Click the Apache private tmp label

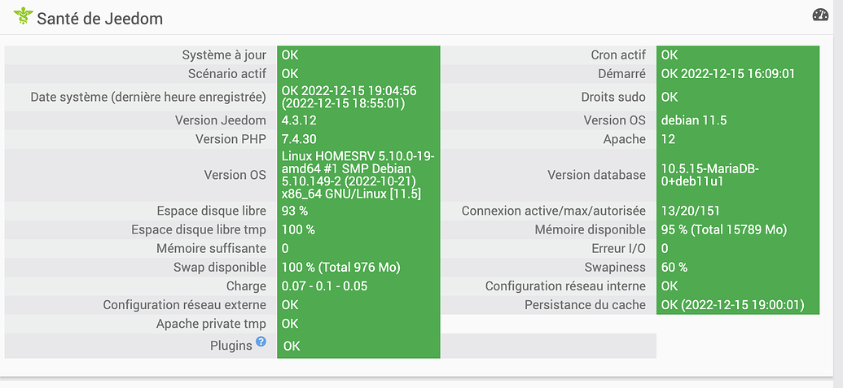(211, 324)
